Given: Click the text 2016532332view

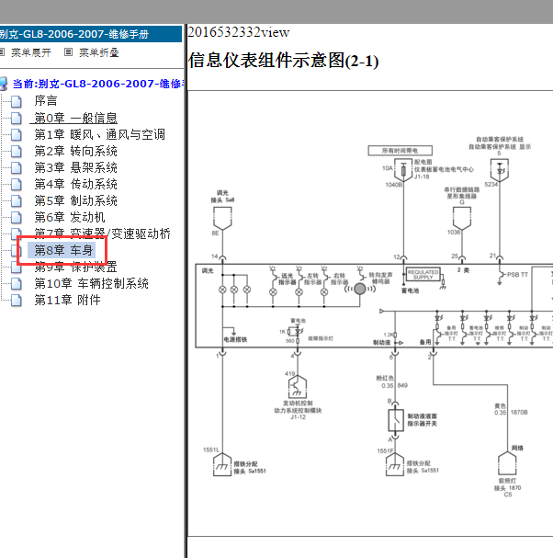Looking at the screenshot, I should [x=239, y=32].
